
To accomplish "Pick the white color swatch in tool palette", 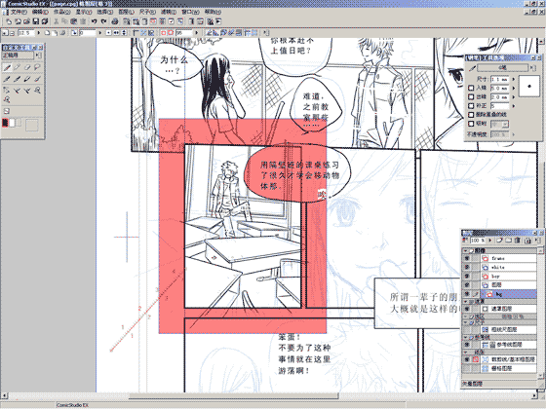I will point(12,123).
